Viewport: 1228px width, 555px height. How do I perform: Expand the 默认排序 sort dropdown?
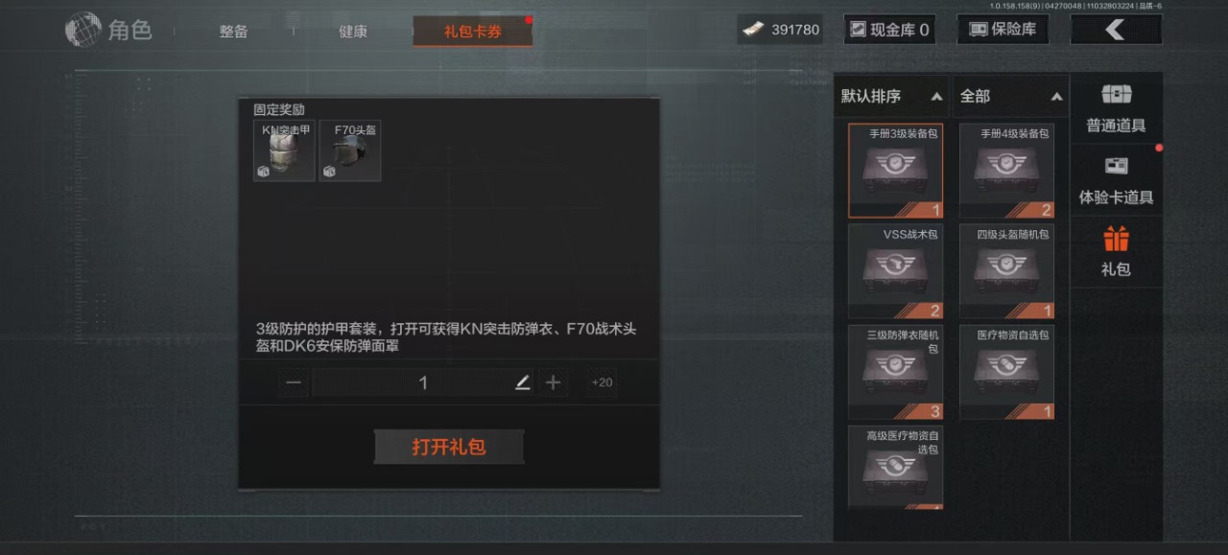pos(891,96)
